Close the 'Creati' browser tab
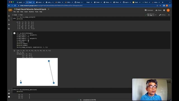 click(101, 2)
